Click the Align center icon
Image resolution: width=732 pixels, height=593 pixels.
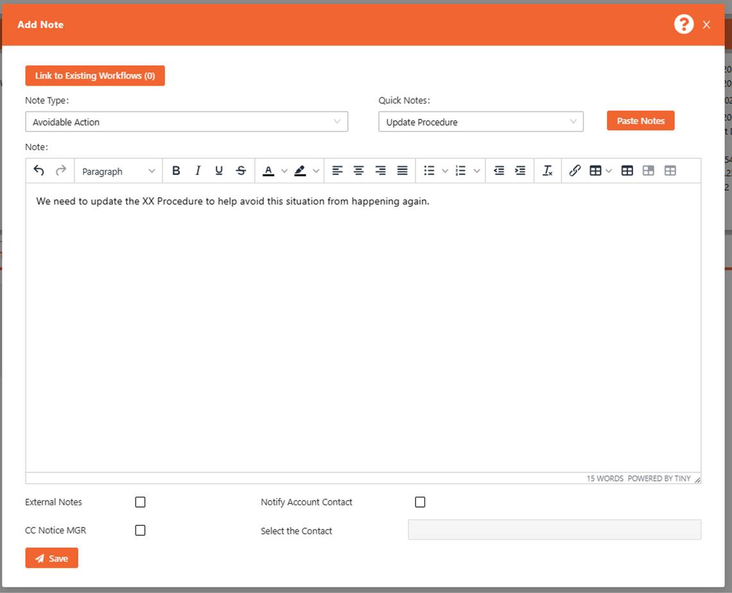pyautogui.click(x=358, y=170)
